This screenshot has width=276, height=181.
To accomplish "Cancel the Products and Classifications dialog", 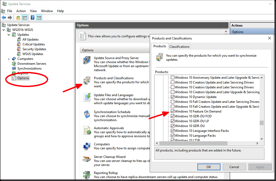I will coord(234,167).
